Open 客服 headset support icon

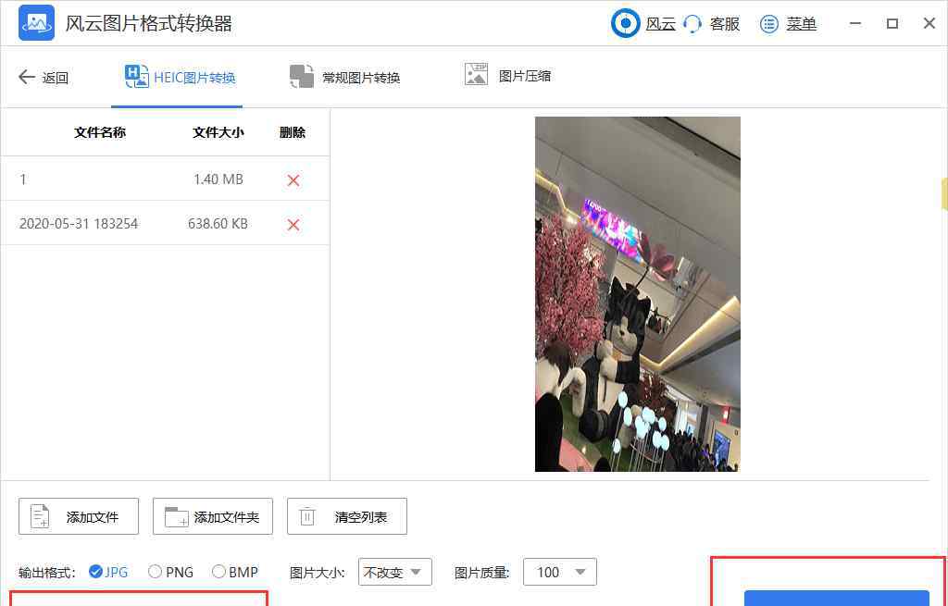coord(692,24)
